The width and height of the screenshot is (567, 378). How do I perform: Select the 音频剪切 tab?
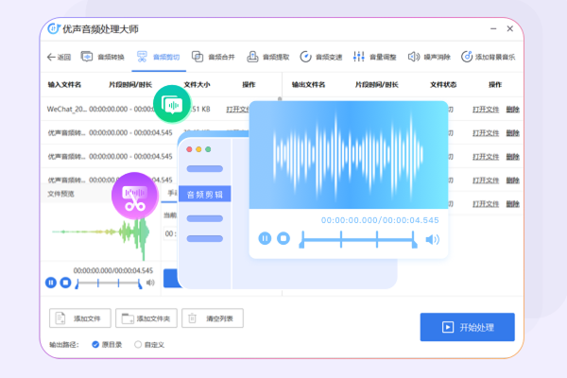click(159, 57)
